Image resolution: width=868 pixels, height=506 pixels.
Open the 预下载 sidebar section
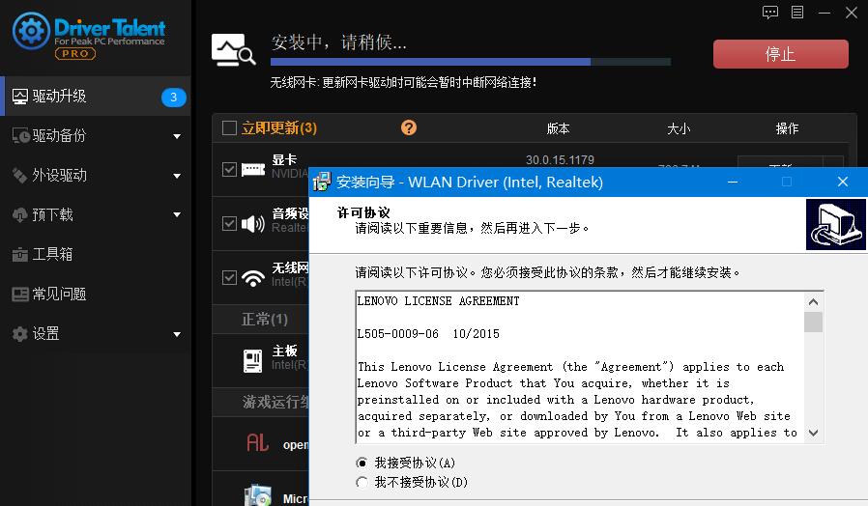[97, 214]
